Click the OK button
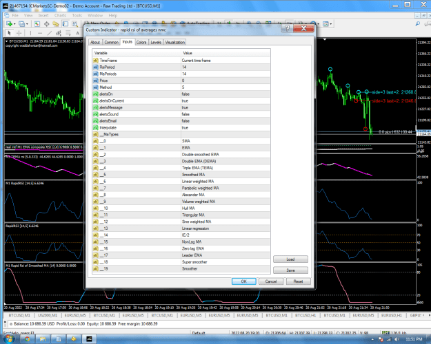This screenshot has width=431, height=344. 244,281
